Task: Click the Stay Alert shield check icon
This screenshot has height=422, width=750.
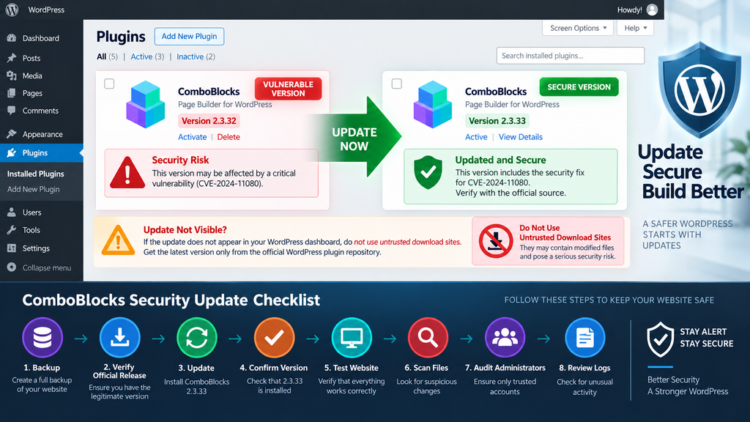Action: (660, 339)
